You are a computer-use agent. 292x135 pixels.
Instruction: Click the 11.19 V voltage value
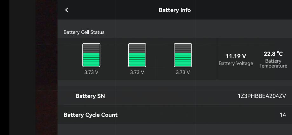pyautogui.click(x=236, y=56)
